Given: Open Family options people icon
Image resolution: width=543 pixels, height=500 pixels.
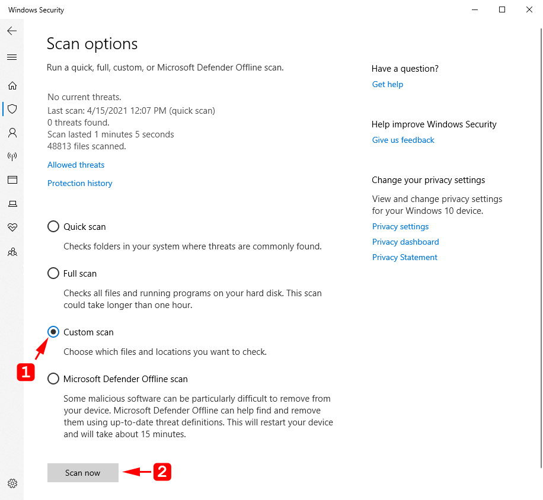Looking at the screenshot, I should pos(12,252).
